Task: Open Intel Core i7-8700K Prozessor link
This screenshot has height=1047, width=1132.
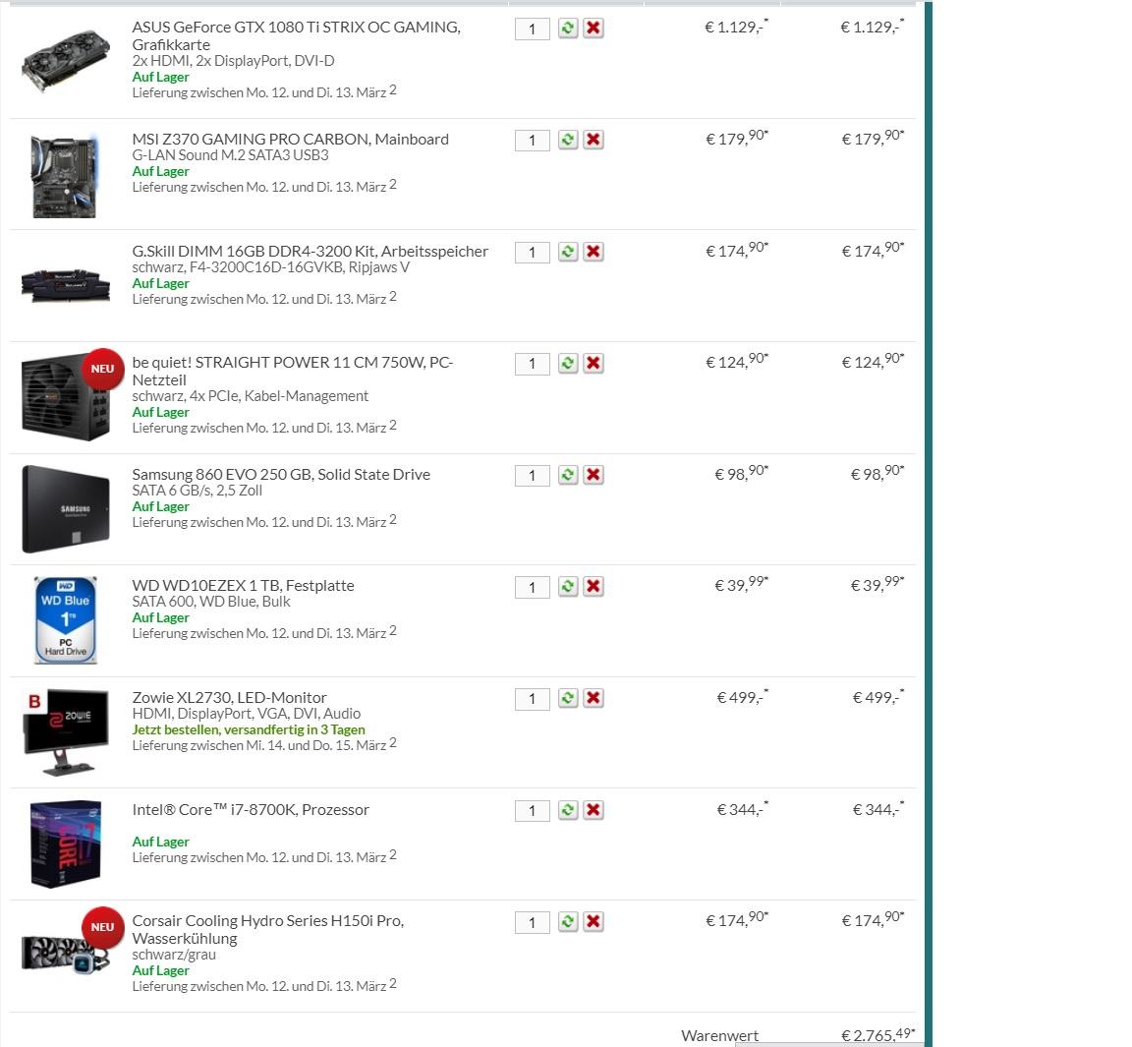Action: click(x=251, y=810)
